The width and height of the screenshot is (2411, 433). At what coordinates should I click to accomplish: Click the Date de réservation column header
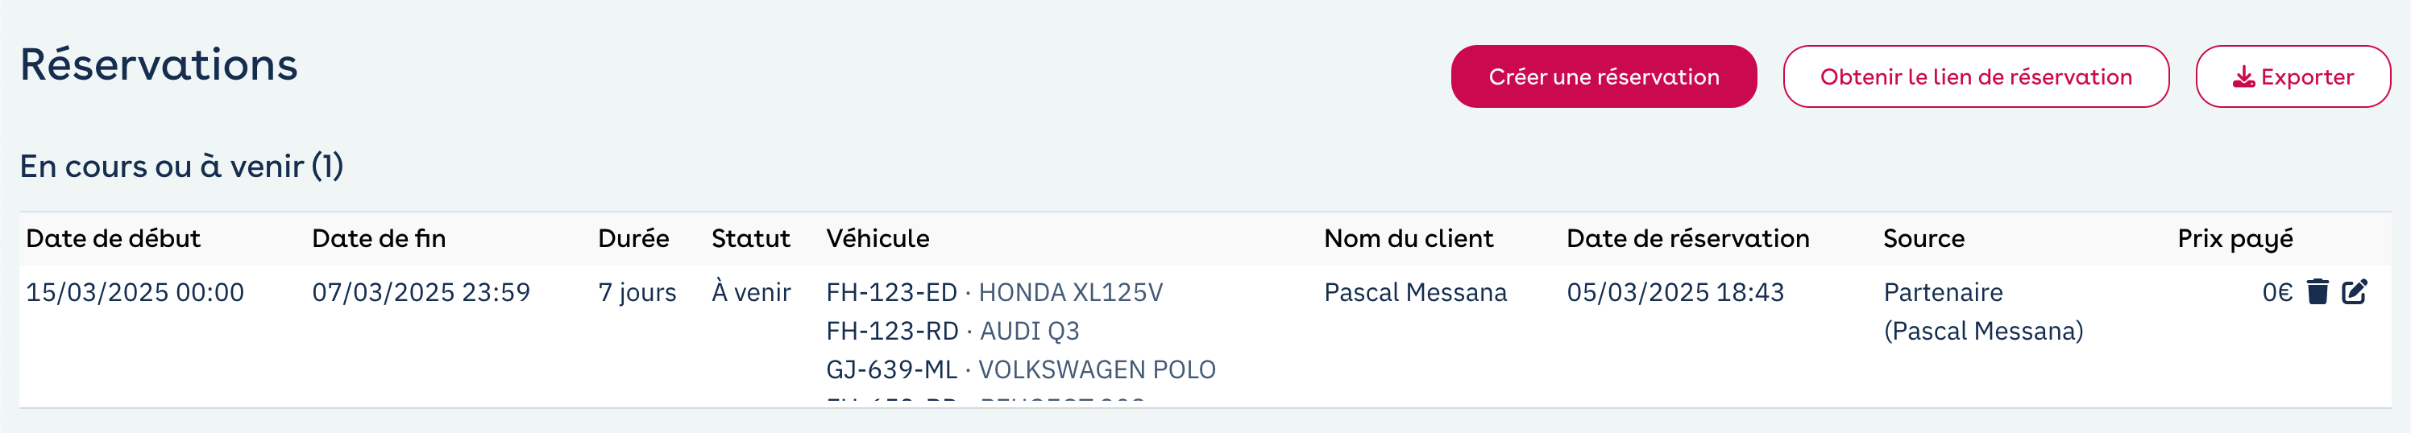(1687, 238)
